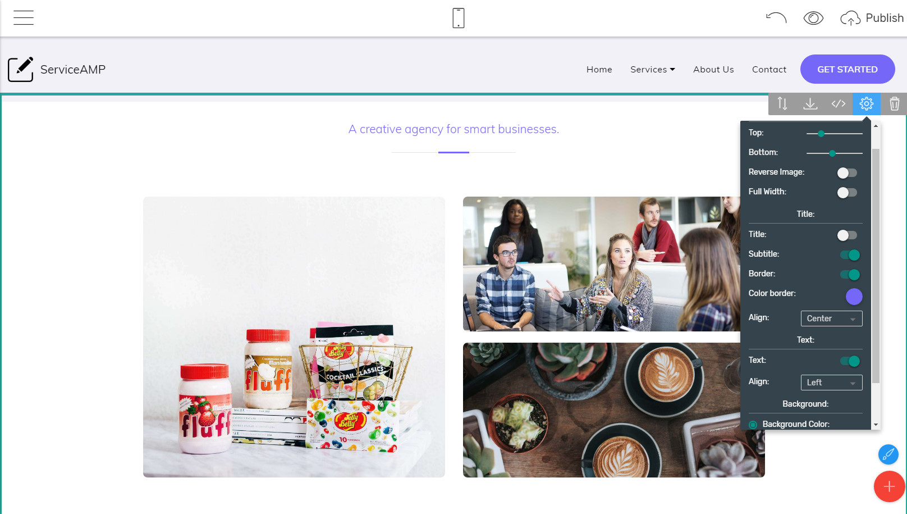Image resolution: width=907 pixels, height=514 pixels.
Task: Open the block code editor icon
Action: pyautogui.click(x=839, y=103)
